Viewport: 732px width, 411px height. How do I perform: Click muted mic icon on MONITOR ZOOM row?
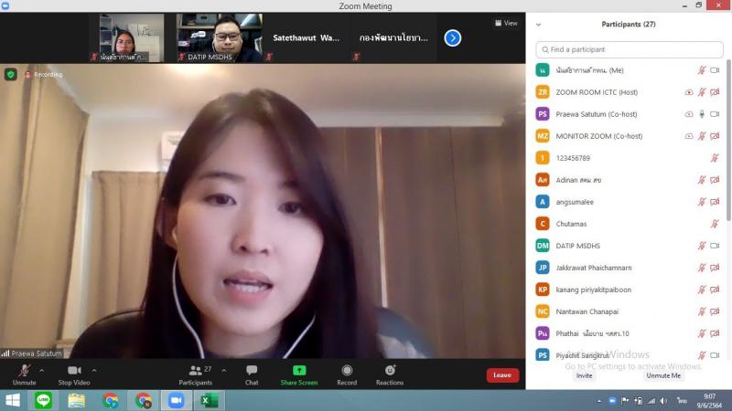[702, 136]
